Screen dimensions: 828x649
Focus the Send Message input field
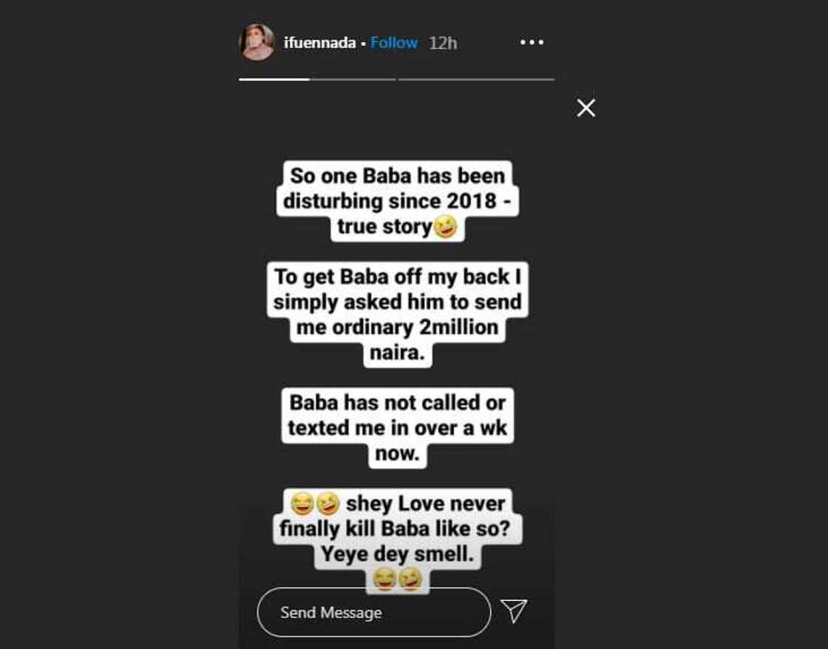[374, 613]
